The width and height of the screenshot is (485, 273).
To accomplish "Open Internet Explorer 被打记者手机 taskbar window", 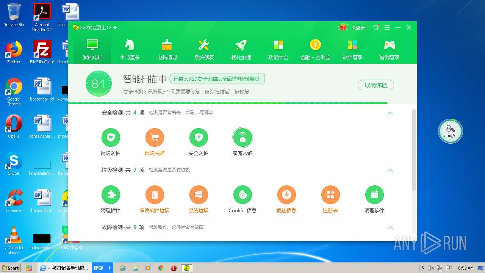I will coord(64,268).
